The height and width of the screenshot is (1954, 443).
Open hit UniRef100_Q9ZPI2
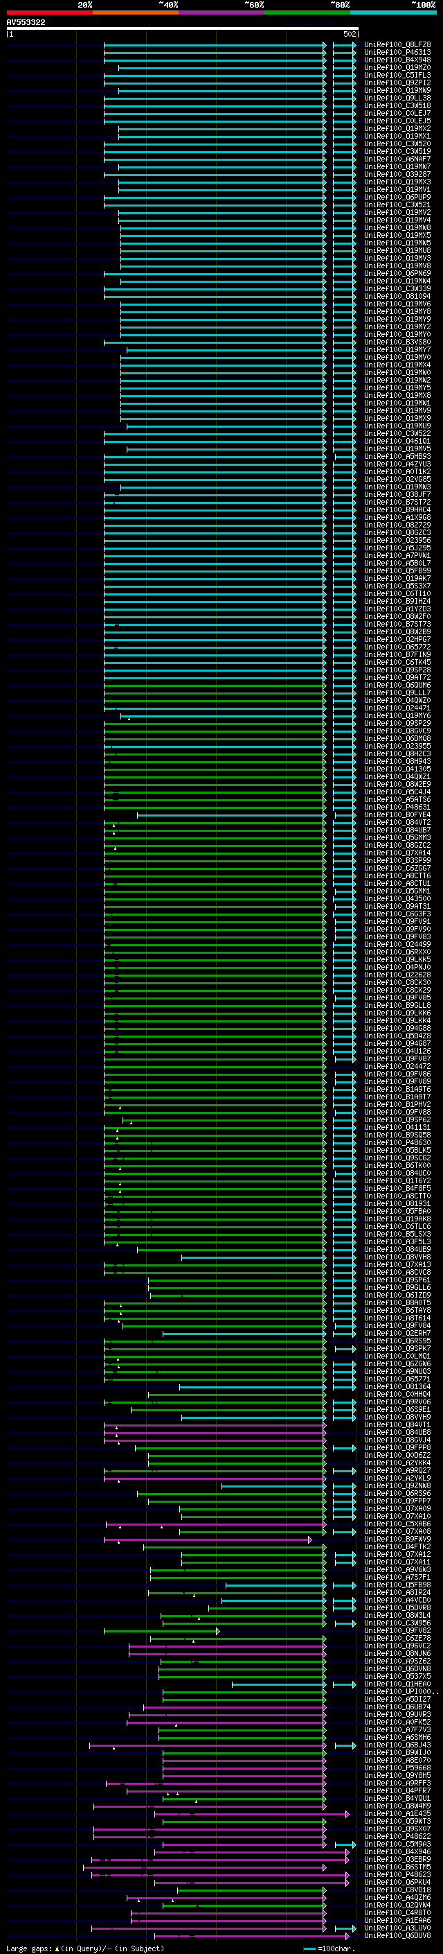(397, 82)
